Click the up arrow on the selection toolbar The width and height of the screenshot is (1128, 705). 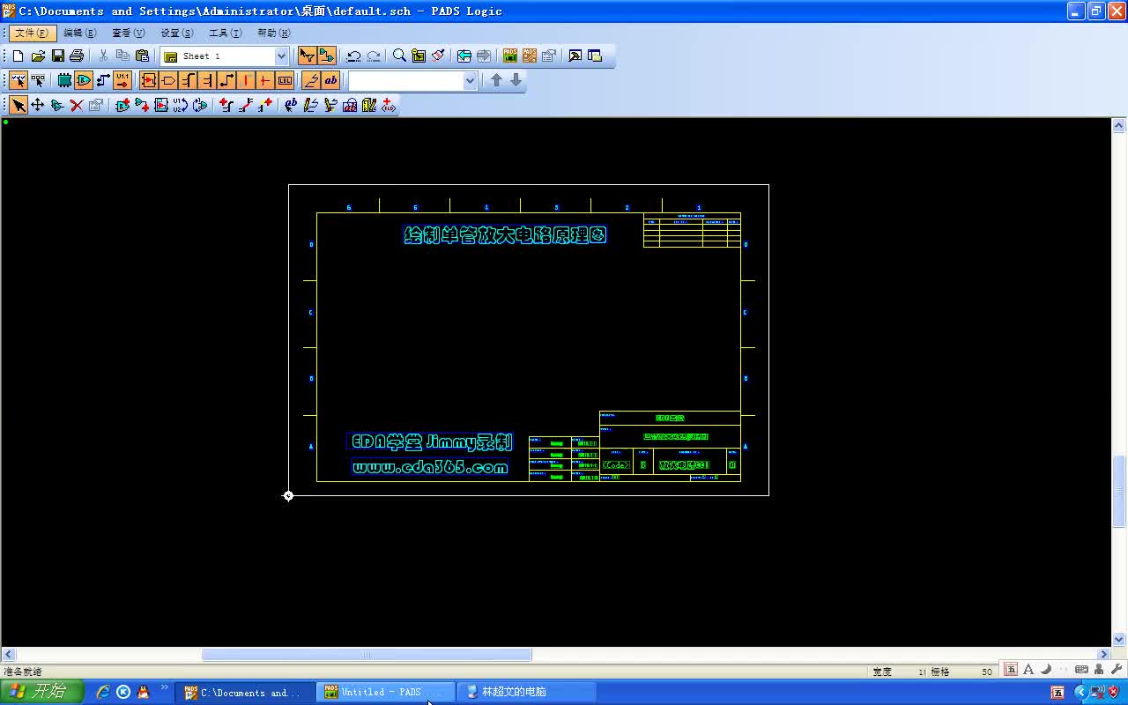tap(496, 80)
